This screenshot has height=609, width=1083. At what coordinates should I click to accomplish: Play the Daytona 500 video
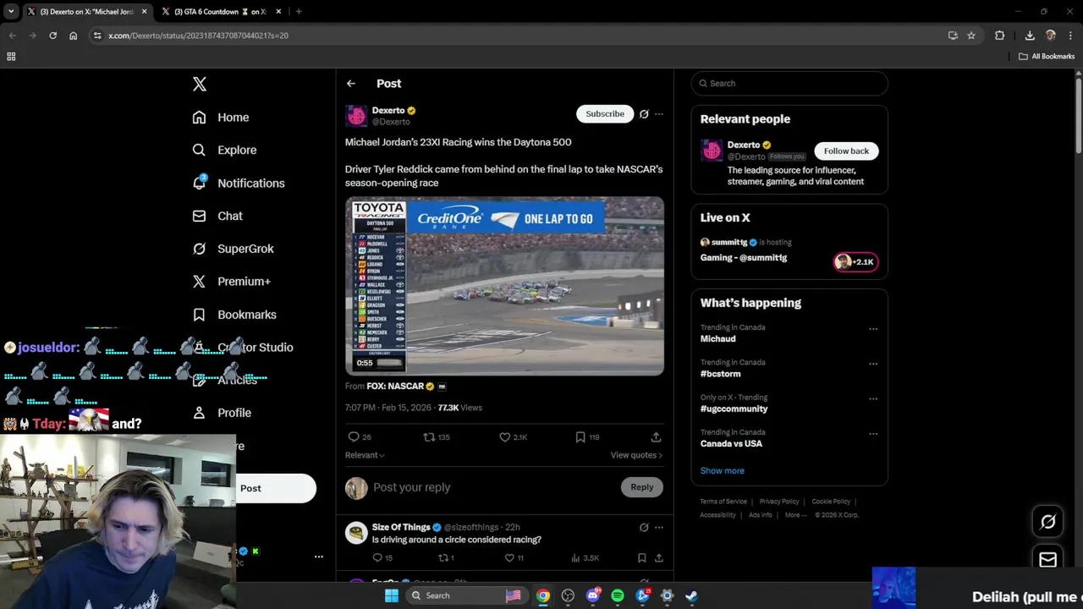coord(504,286)
